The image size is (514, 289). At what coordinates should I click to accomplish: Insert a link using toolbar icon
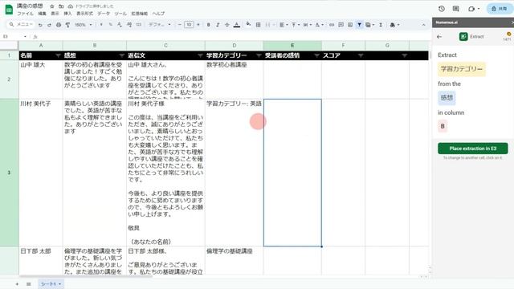[332, 25]
